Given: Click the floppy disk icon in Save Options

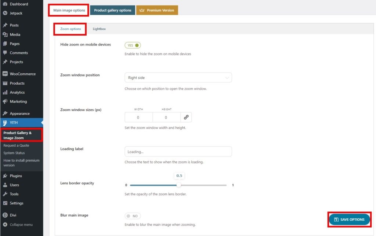Looking at the screenshot, I should pos(336,220).
